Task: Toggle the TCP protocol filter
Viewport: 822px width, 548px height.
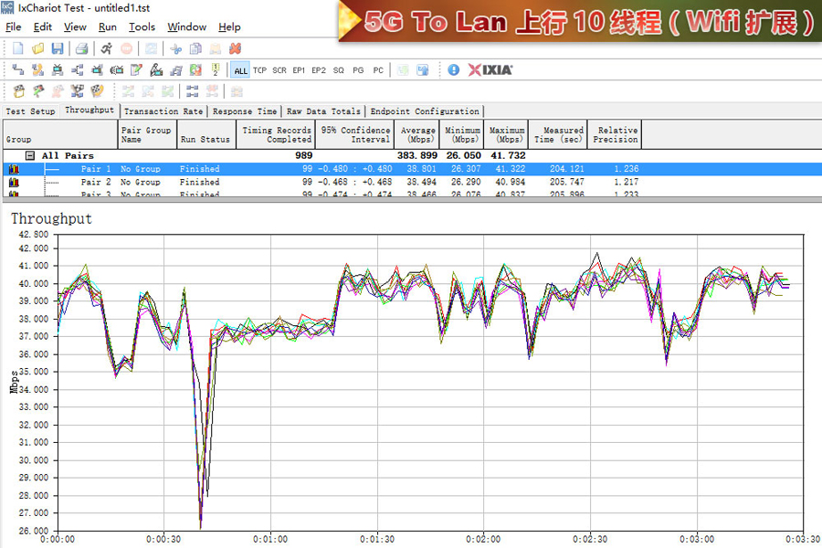Action: [260, 70]
